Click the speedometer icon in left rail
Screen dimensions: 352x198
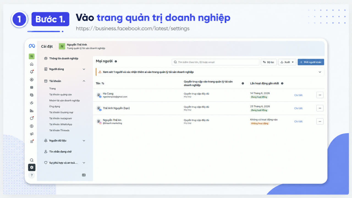32,103
